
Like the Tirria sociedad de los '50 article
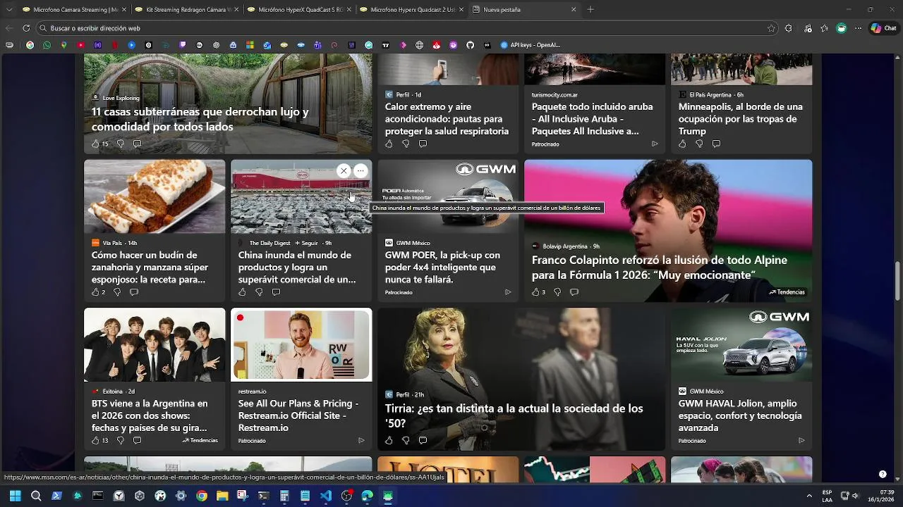[389, 441]
